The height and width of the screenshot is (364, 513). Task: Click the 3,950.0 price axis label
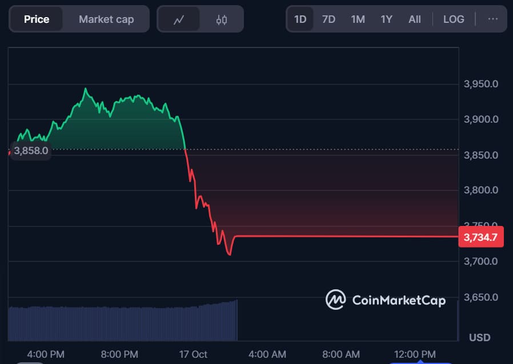click(480, 84)
